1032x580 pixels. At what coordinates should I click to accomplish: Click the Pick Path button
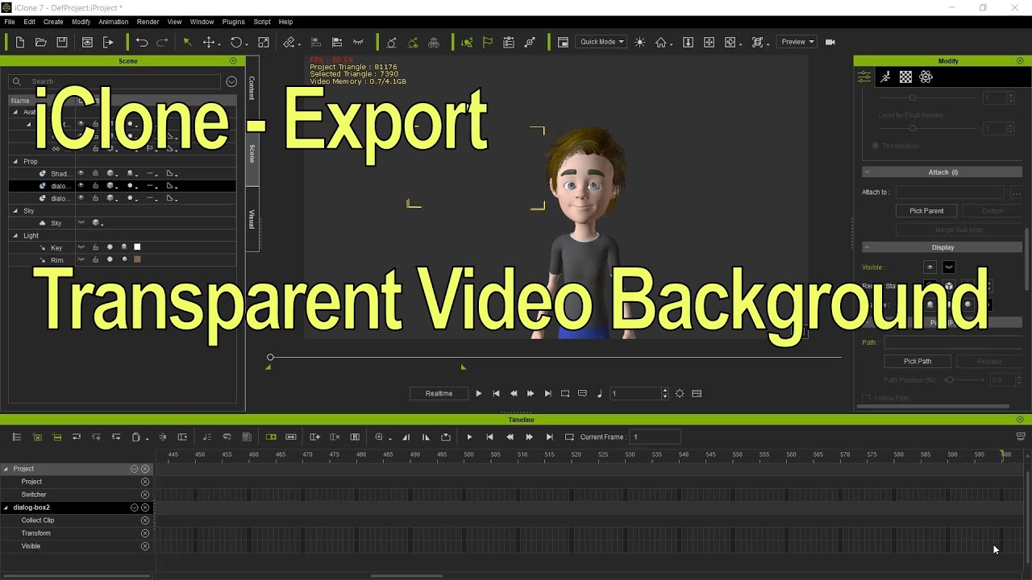(x=918, y=361)
